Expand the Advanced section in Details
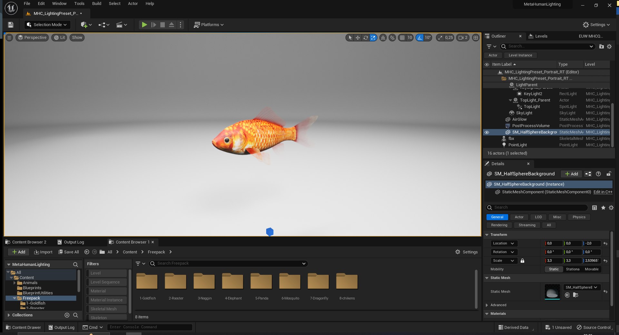 487,305
